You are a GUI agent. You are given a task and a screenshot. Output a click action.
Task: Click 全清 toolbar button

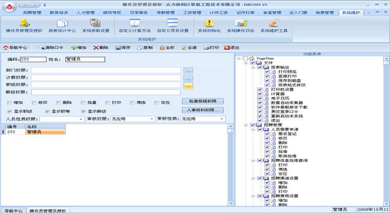[189, 48]
